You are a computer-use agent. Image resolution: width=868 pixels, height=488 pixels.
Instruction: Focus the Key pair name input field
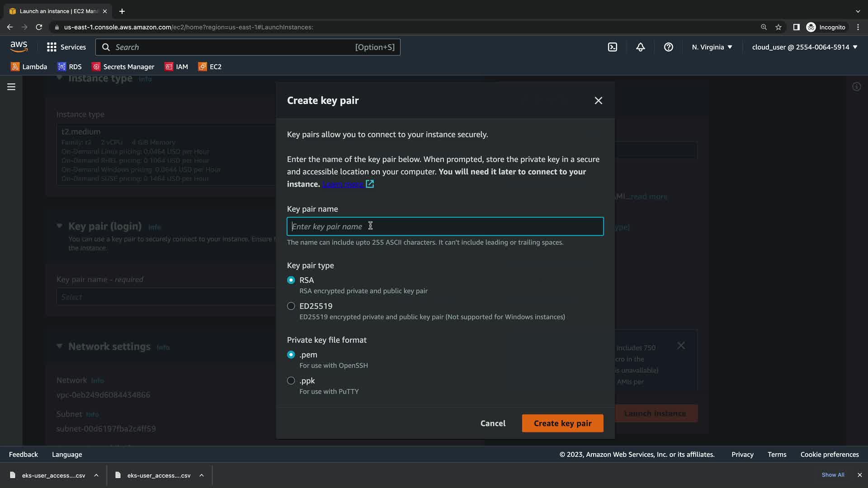[445, 226]
